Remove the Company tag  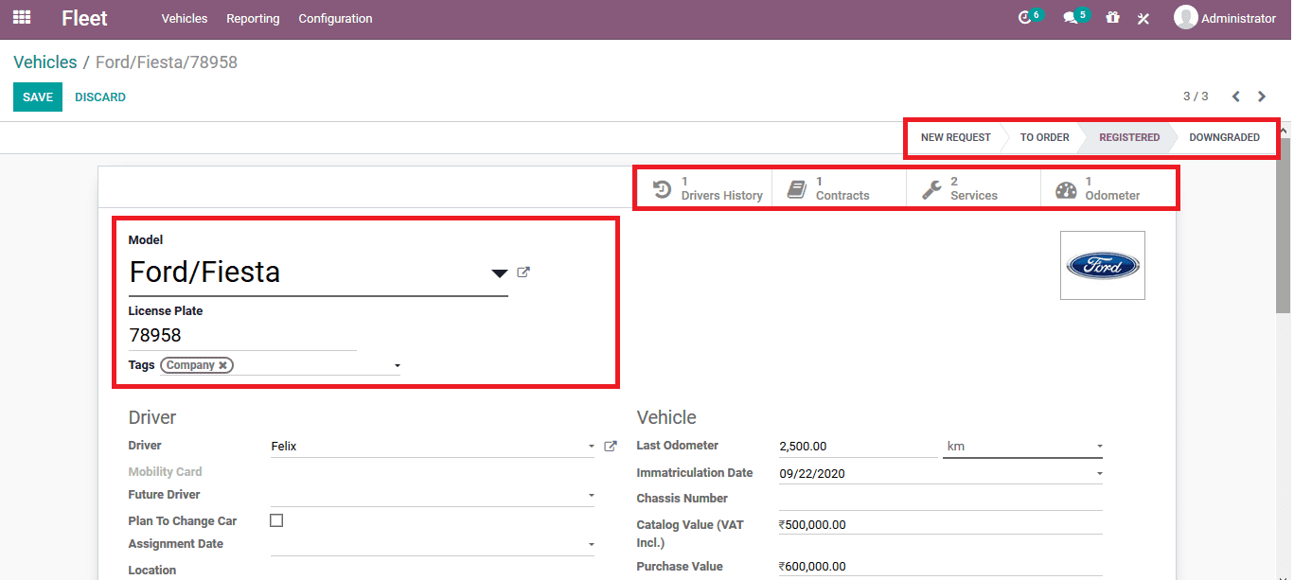(222, 365)
